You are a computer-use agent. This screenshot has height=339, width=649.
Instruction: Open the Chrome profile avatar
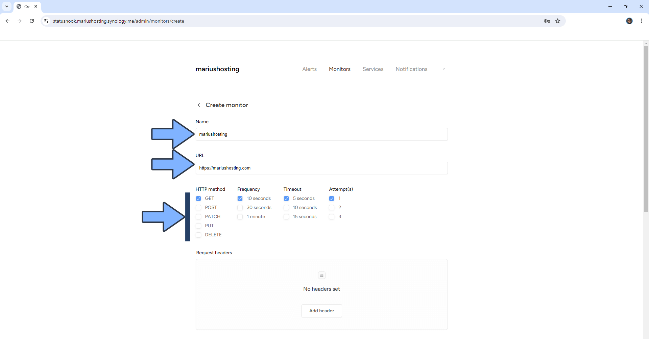[629, 21]
